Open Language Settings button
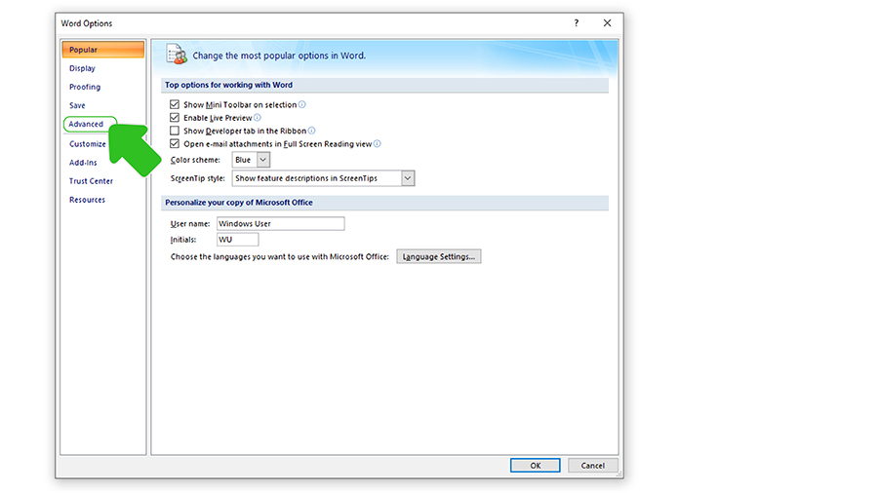 coord(438,256)
